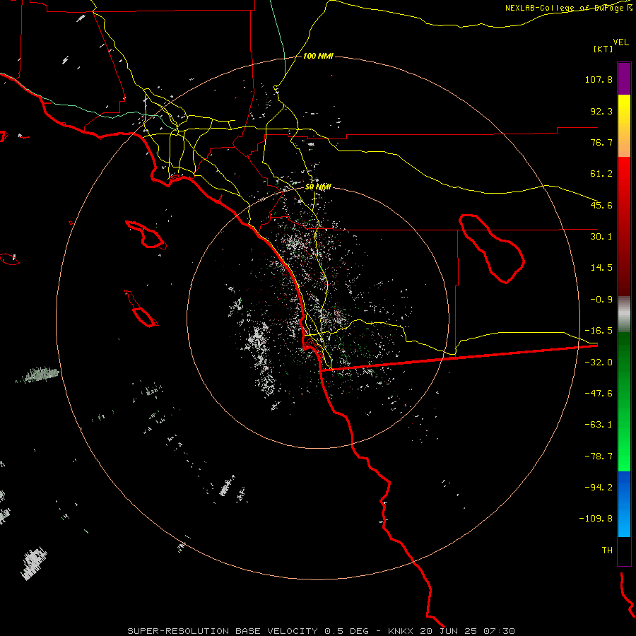
Task: Click the -0.9 velocity scale value
Action: click(x=601, y=300)
